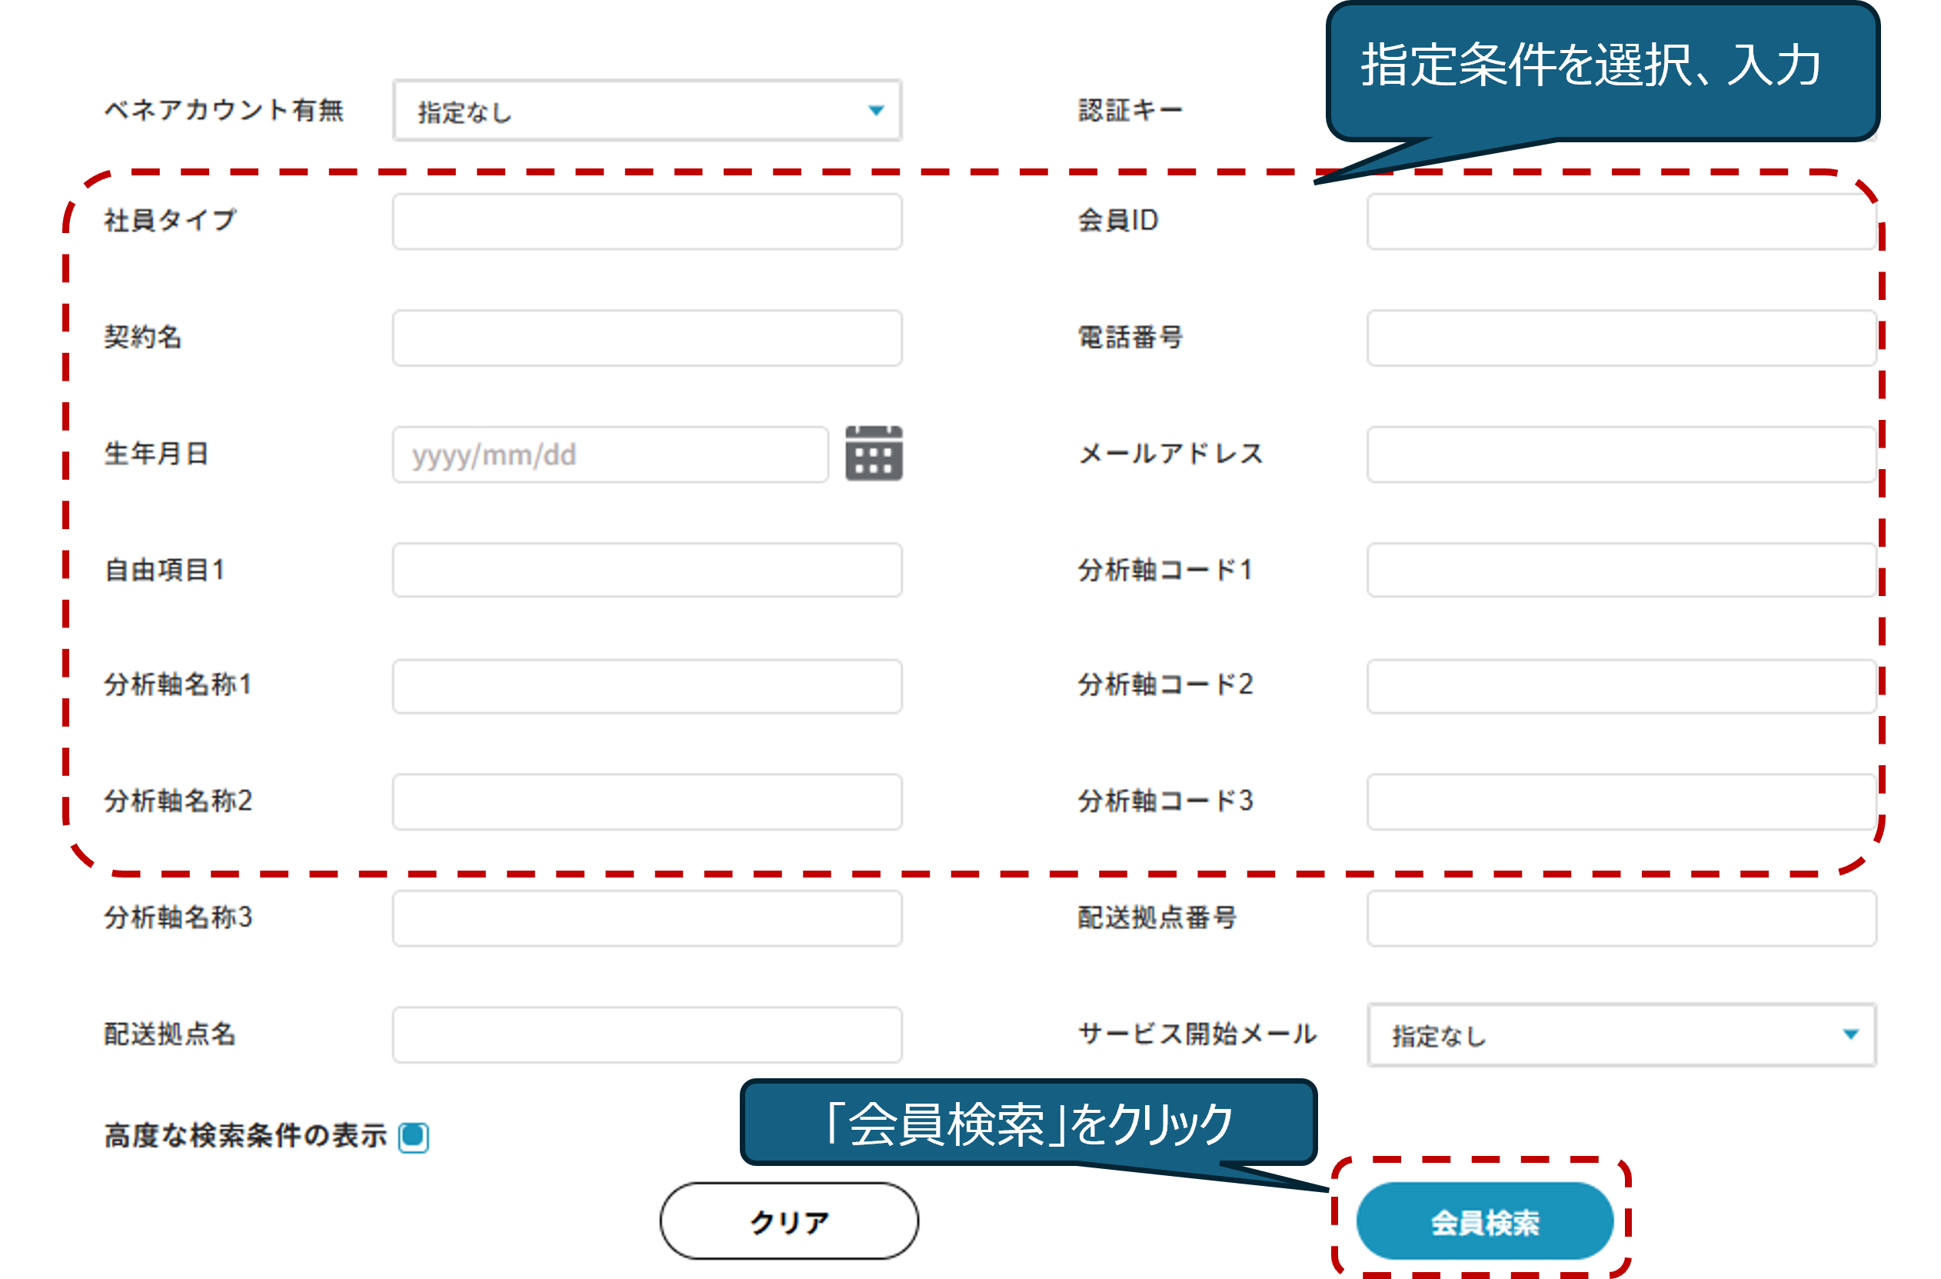This screenshot has height=1279, width=1941.
Task: Focus the 生年月日 date field
Action: tap(610, 455)
